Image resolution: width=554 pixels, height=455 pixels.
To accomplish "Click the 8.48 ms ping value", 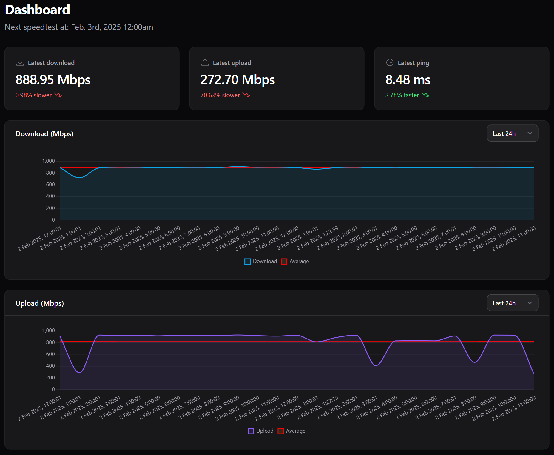I will pos(408,80).
